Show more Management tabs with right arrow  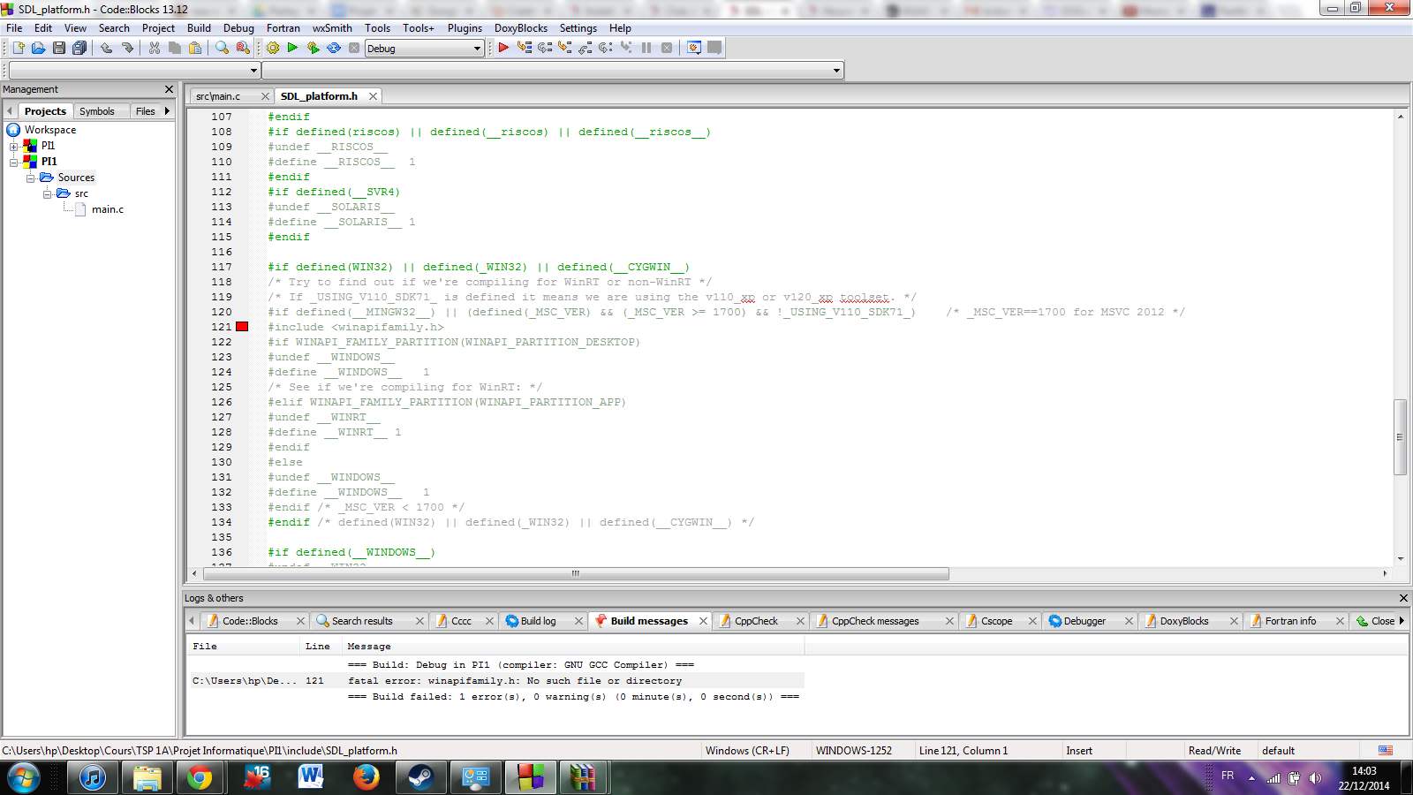coord(167,111)
